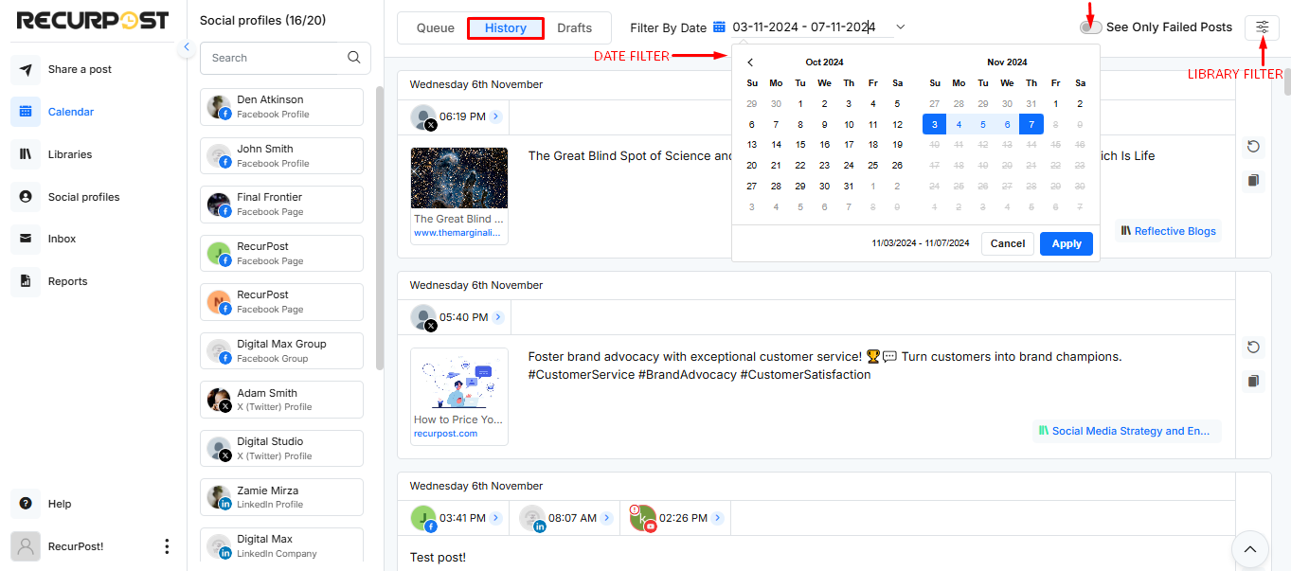Select Zamie Mirza LinkedIn Profile
1291x571 pixels.
point(282,497)
